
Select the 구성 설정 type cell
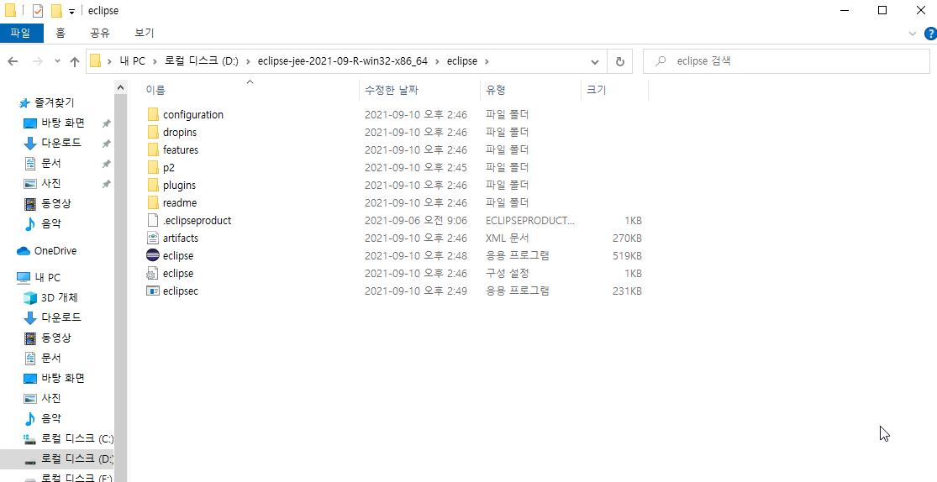pos(507,273)
